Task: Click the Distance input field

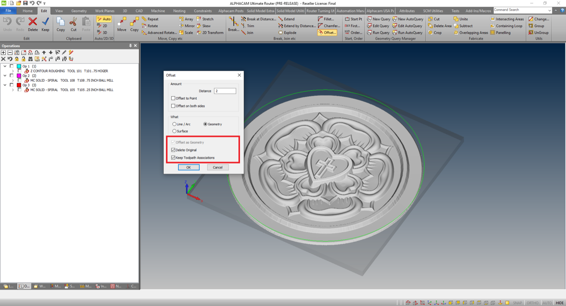Action: pyautogui.click(x=225, y=91)
